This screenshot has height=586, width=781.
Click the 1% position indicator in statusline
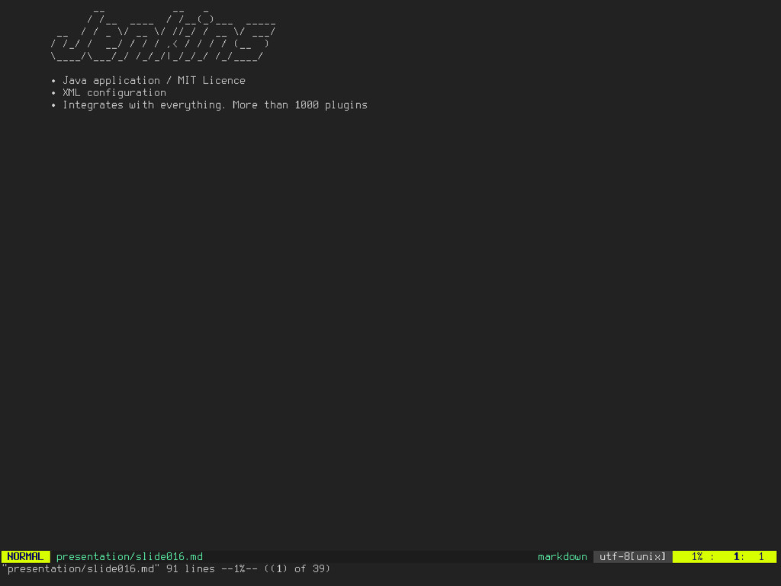click(697, 556)
